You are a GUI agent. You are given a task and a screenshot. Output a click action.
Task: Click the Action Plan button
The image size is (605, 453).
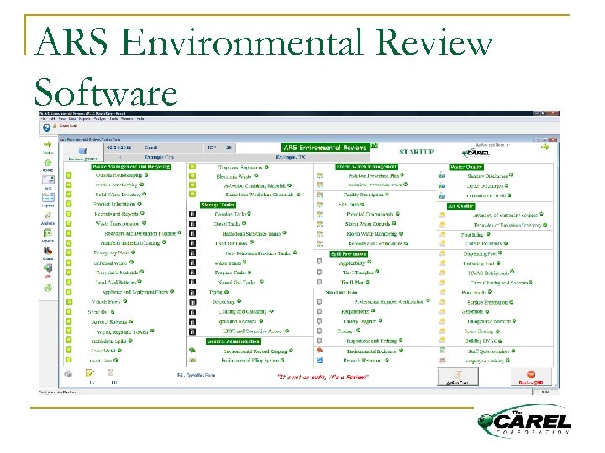458,377
